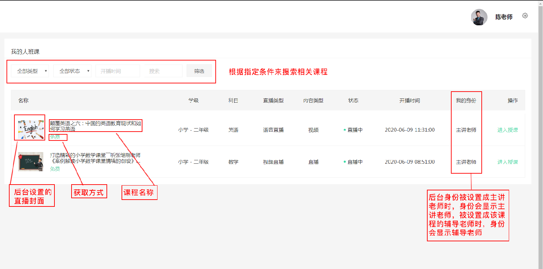Click the 视频 content type cell
This screenshot has width=543, height=269.
point(313,130)
